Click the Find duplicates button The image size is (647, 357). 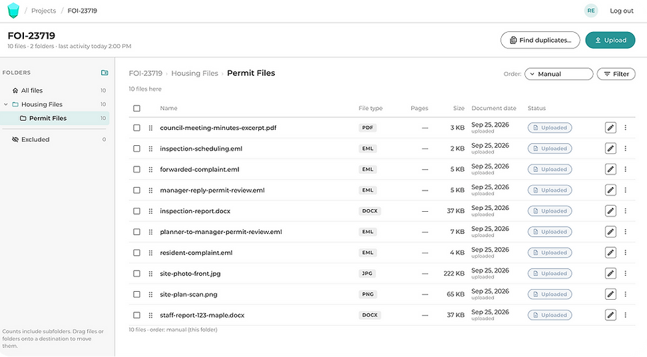pyautogui.click(x=540, y=40)
